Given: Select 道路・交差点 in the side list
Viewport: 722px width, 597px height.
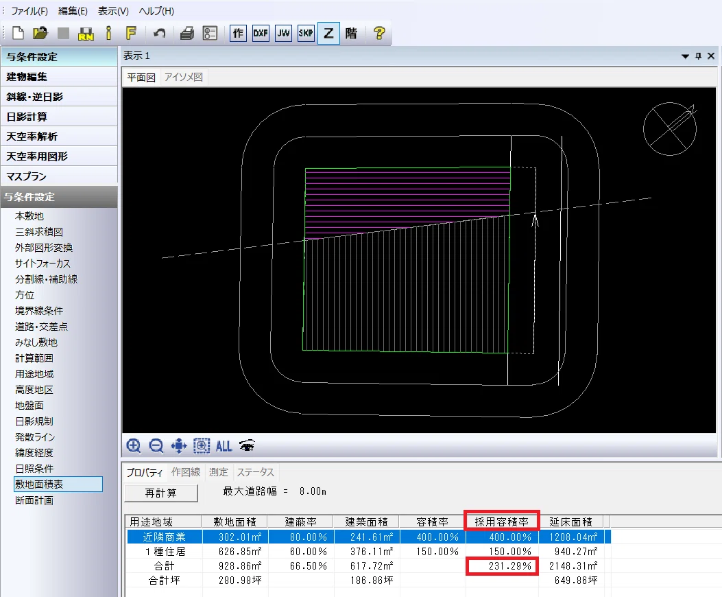Looking at the screenshot, I should [x=41, y=327].
